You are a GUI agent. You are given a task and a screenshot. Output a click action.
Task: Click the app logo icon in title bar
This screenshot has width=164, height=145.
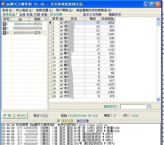[3, 4]
